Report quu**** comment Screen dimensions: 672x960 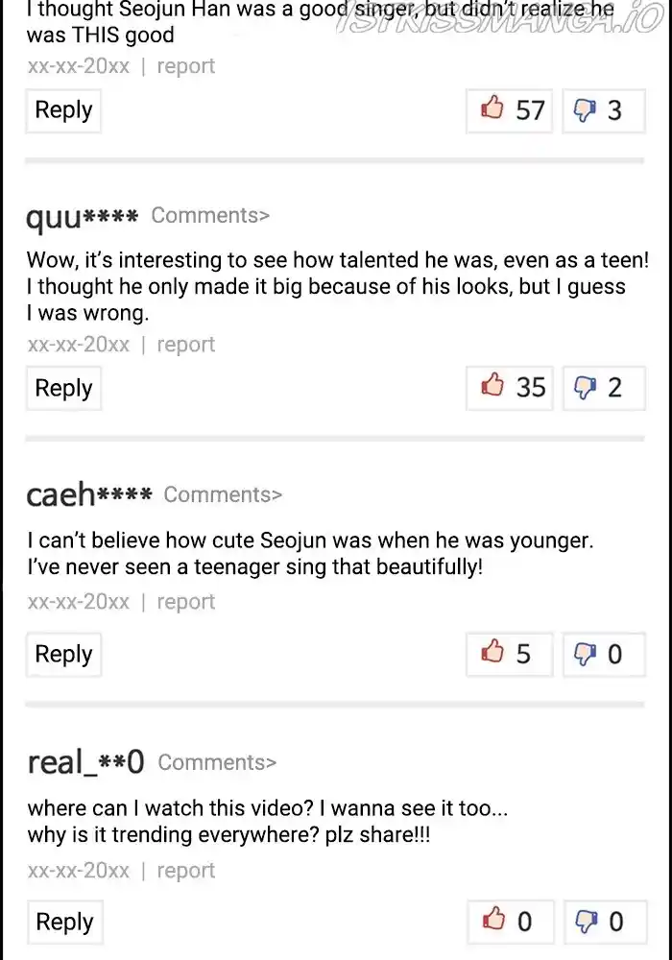tap(185, 345)
